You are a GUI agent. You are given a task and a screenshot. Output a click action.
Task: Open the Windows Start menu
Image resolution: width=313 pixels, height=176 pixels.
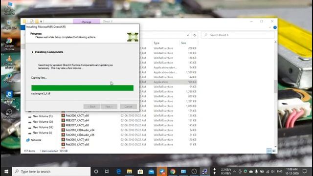pos(6,172)
